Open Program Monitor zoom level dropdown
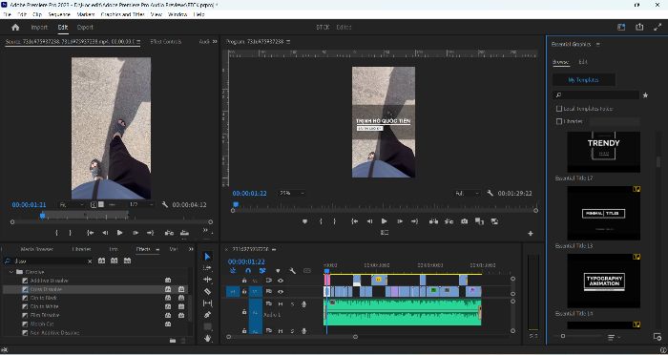 292,193
